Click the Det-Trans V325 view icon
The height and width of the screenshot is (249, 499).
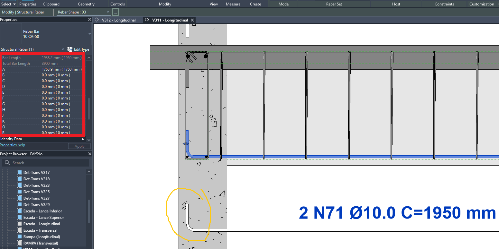point(20,192)
